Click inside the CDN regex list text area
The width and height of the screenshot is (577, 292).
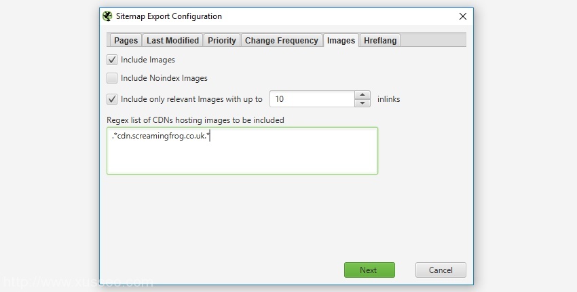(242, 151)
